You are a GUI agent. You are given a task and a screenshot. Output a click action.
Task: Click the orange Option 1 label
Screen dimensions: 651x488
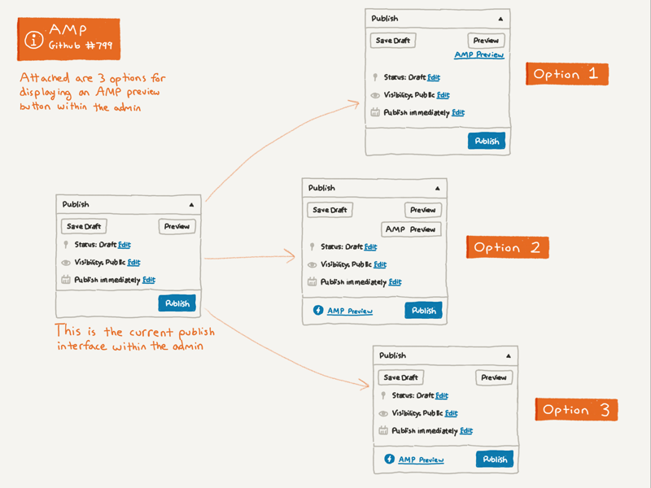click(x=567, y=74)
